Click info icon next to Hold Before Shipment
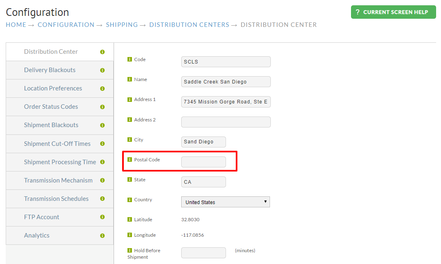The image size is (441, 264). [x=129, y=250]
